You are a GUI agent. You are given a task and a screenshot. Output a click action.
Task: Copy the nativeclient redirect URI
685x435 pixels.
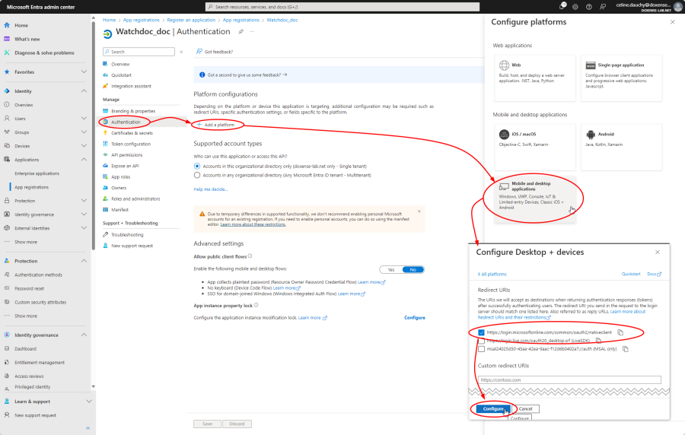coord(620,332)
